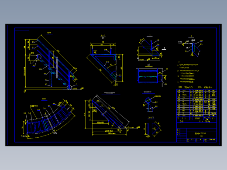Select the small bracket plate detail
The width and height of the screenshot is (227, 170).
point(152,129)
